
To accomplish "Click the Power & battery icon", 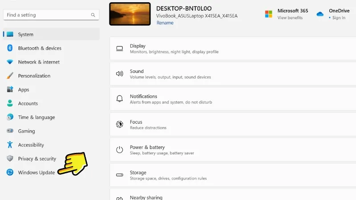I will click(x=119, y=150).
